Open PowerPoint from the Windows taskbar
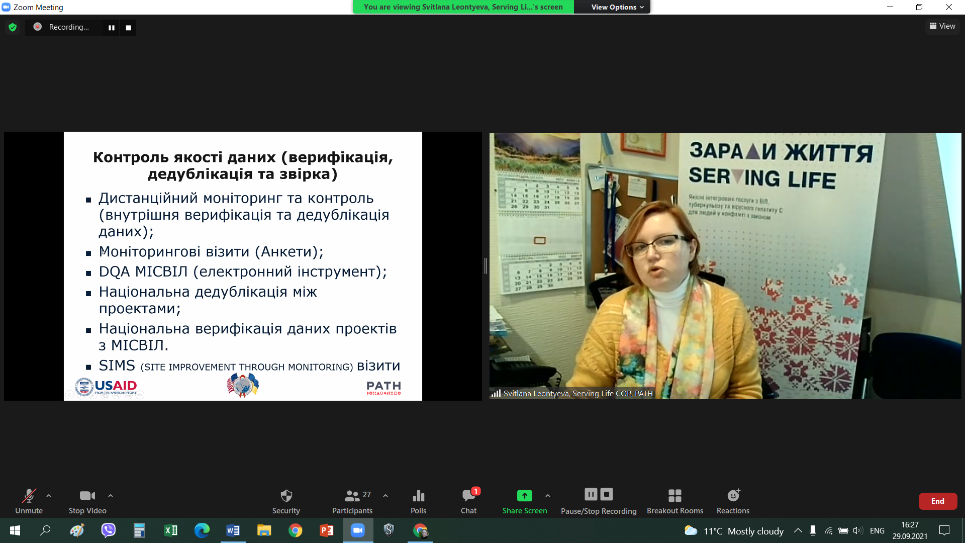Viewport: 965px width, 543px height. pyautogui.click(x=326, y=530)
